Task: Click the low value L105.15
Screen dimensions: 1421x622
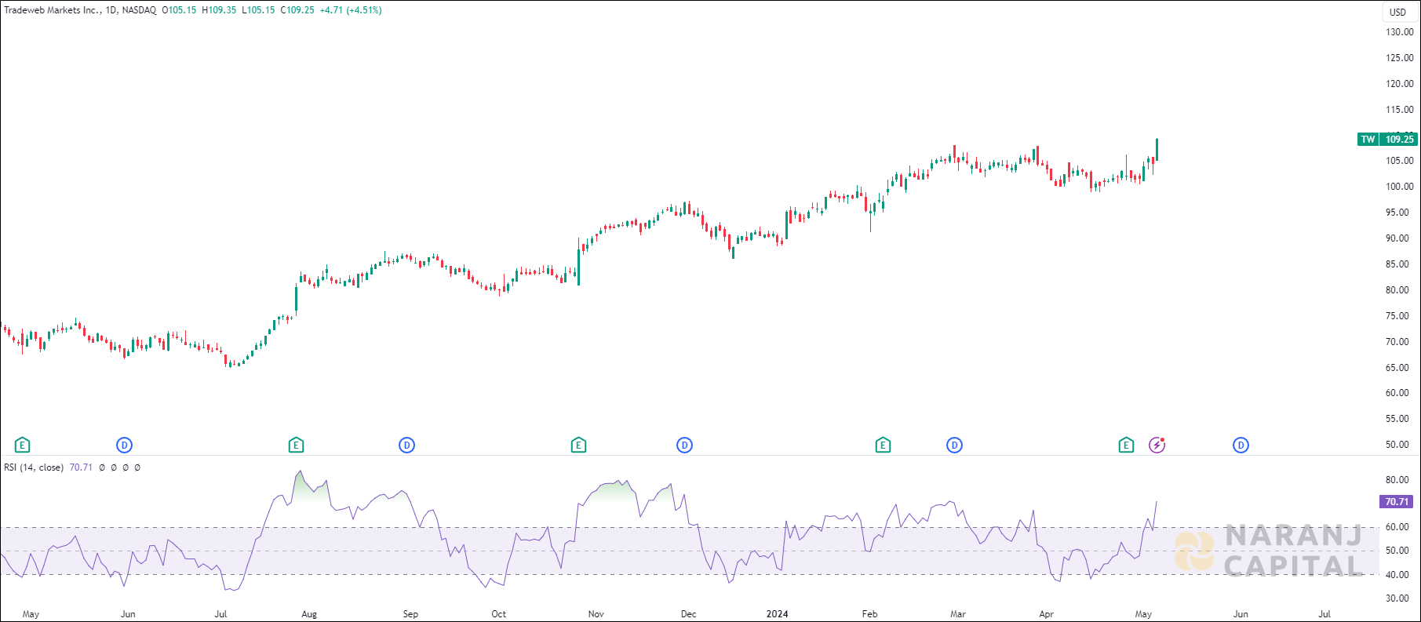Action: [x=258, y=10]
